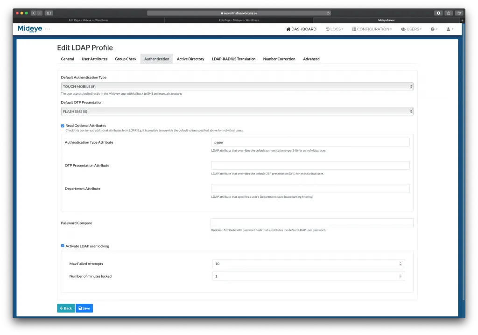
Task: Click the Back button
Action: pos(66,308)
